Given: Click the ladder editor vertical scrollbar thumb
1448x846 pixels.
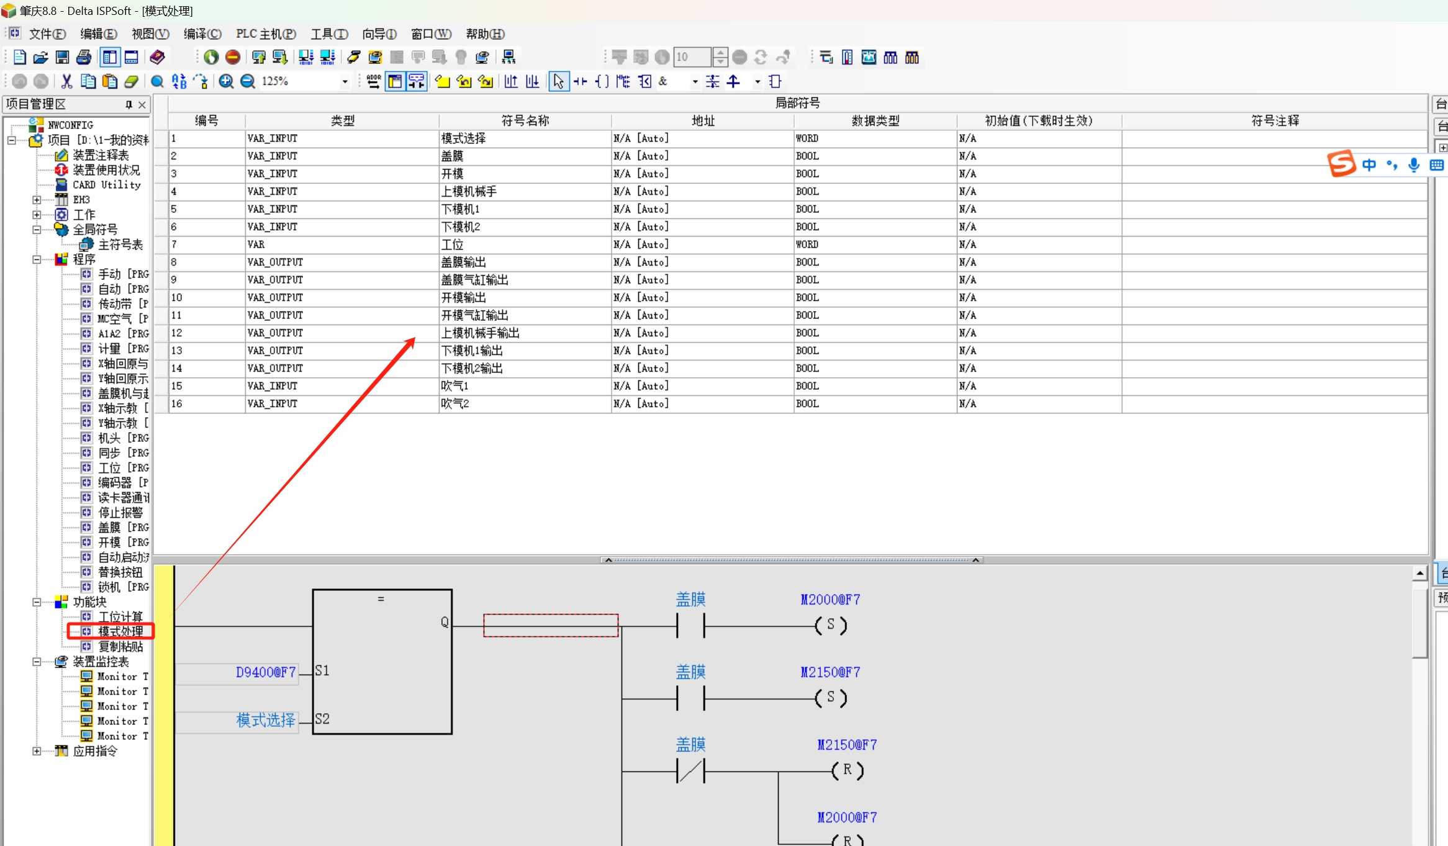Looking at the screenshot, I should point(1419,624).
